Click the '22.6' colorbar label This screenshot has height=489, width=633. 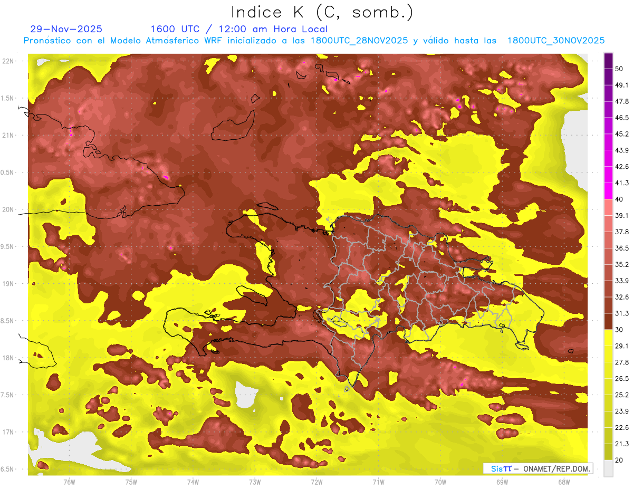tap(622, 427)
